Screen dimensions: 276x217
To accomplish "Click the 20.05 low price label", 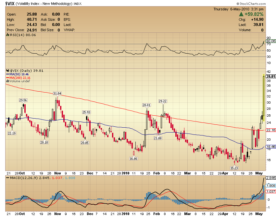I will [x=85, y=143].
